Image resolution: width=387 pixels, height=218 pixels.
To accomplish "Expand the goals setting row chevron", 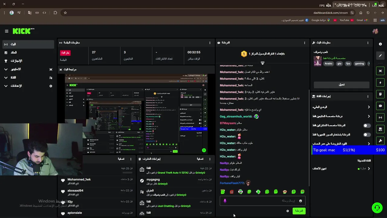I will (369, 169).
